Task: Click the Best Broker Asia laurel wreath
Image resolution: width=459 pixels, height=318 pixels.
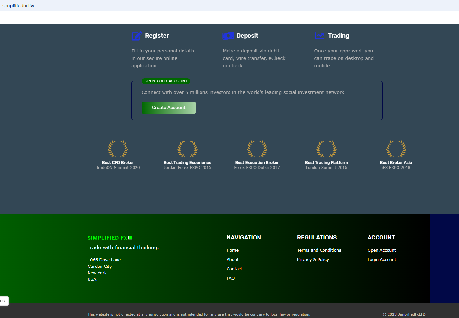Action: point(396,149)
